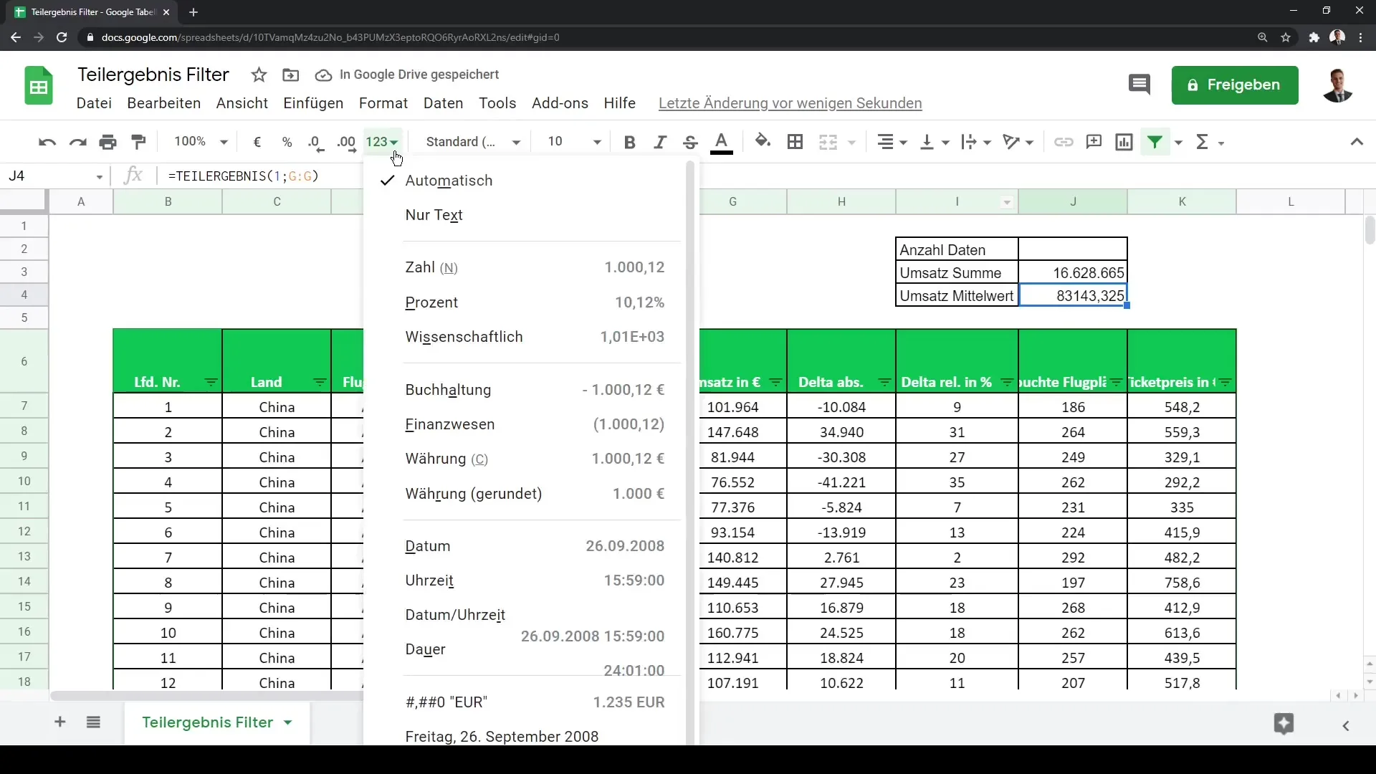Star the document Teilergebnis Filter
This screenshot has width=1376, height=774.
pos(259,75)
